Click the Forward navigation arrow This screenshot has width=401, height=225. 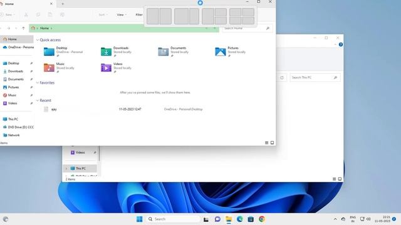click(x=9, y=28)
